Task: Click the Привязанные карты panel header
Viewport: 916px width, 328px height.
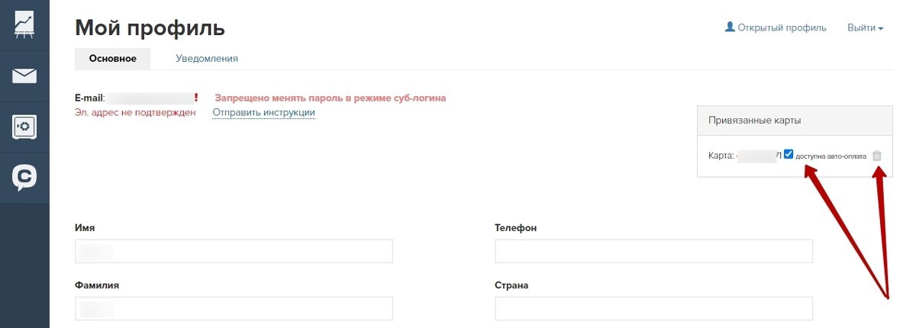Action: (794, 121)
